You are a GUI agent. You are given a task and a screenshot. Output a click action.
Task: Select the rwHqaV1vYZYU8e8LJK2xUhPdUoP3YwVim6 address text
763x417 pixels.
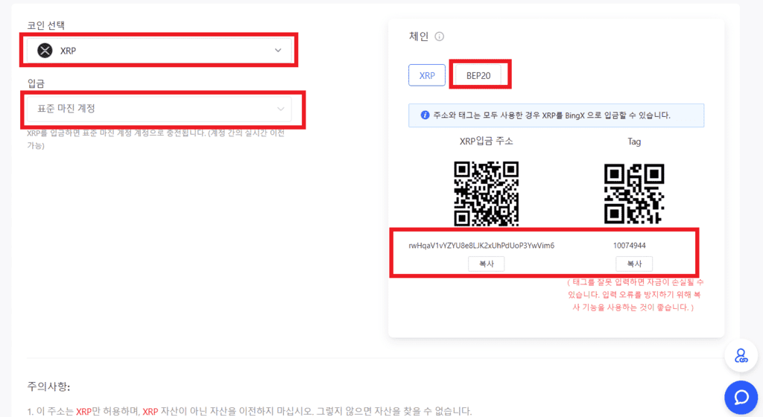tap(481, 246)
